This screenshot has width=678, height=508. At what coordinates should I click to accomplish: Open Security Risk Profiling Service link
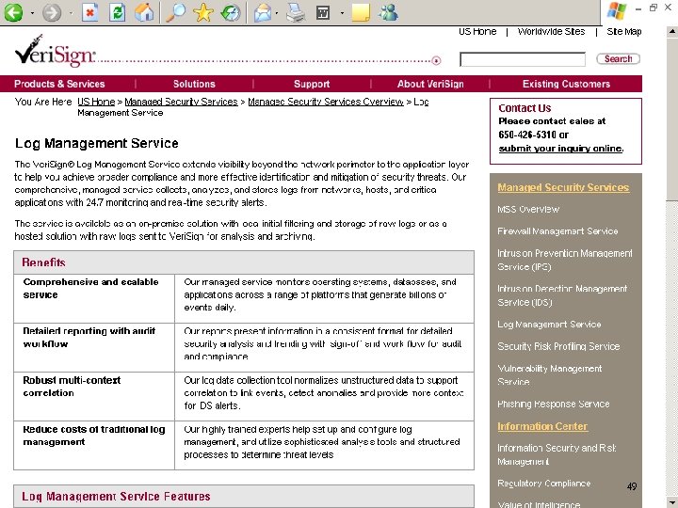[558, 346]
